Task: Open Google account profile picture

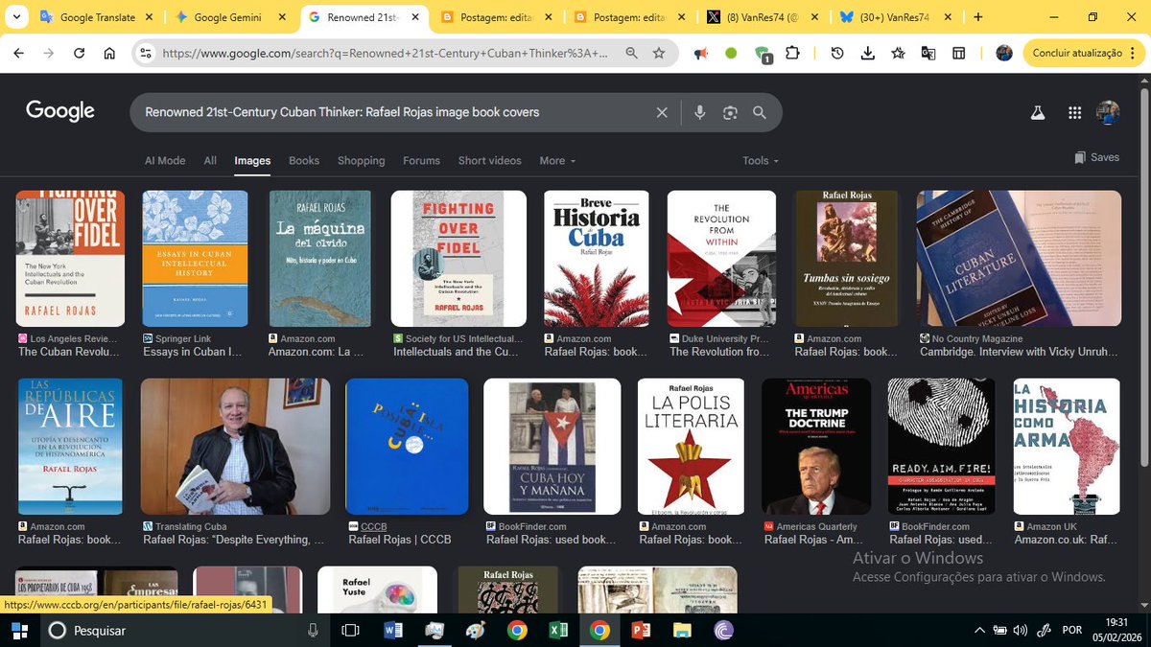Action: click(x=1108, y=112)
